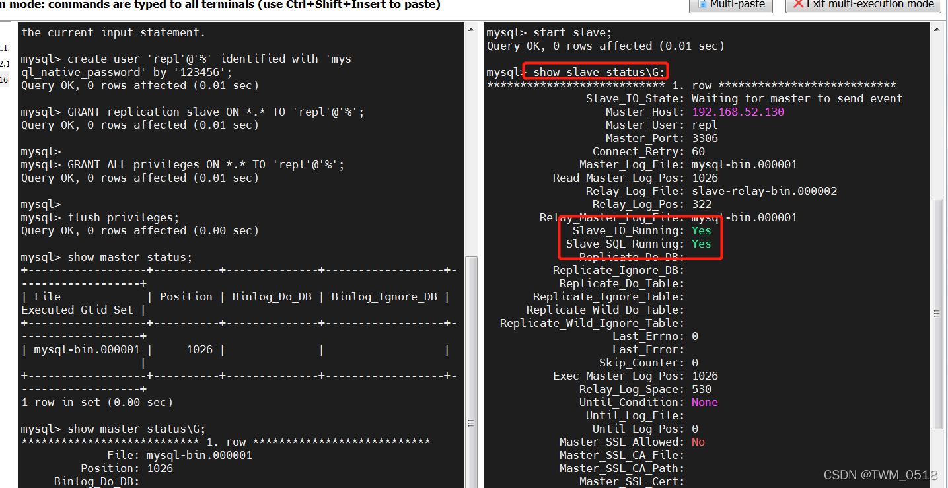Click the 'show slave status\G;' command
The width and height of the screenshot is (948, 488).
pos(599,72)
